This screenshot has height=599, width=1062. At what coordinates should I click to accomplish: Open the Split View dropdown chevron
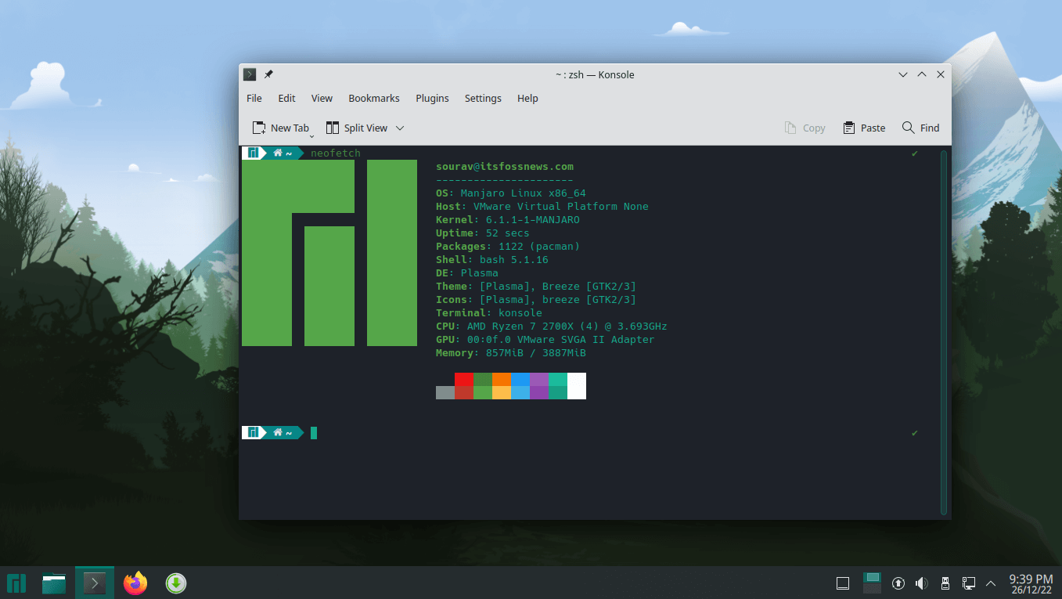399,128
